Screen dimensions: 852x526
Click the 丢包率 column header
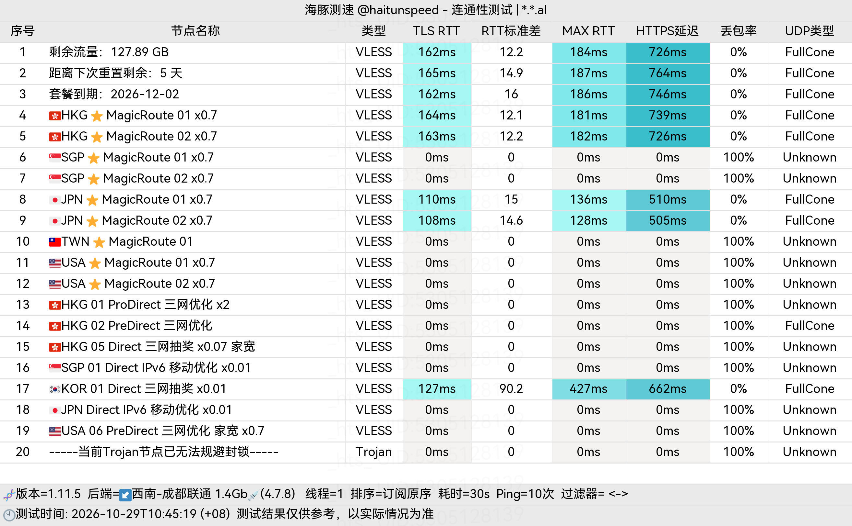pyautogui.click(x=739, y=31)
